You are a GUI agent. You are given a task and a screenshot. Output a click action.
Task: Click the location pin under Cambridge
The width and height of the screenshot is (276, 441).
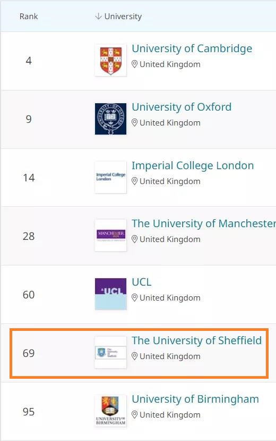pos(135,64)
